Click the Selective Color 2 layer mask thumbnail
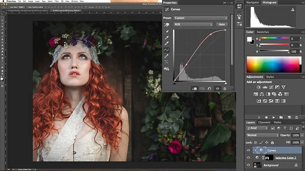305x171 pixels. pyautogui.click(x=269, y=158)
